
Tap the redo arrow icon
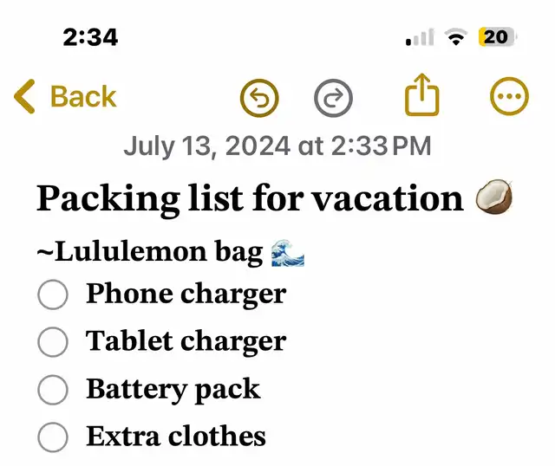333,98
